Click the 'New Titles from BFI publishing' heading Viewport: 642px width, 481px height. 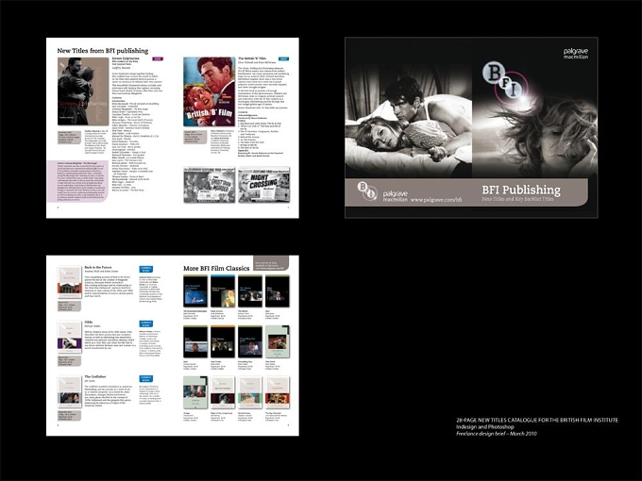coord(103,51)
